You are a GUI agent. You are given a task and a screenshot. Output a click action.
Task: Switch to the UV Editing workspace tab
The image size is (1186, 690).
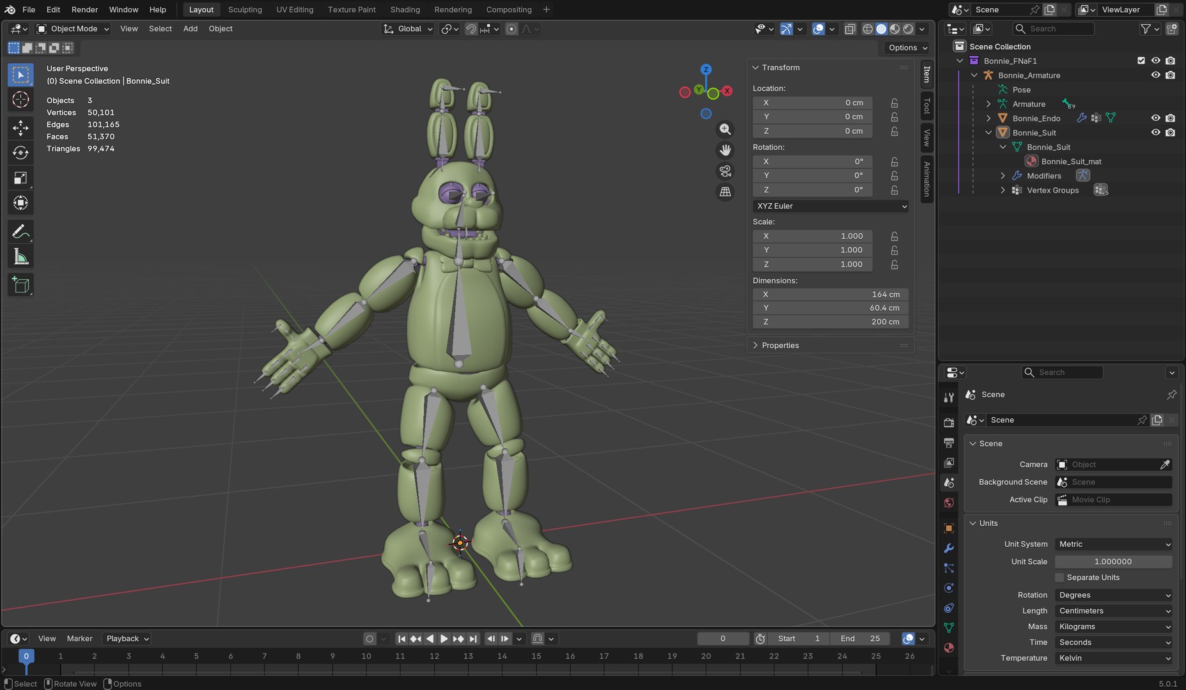(295, 10)
